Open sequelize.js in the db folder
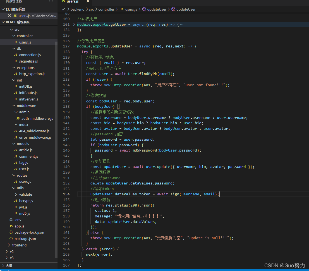 (28, 61)
